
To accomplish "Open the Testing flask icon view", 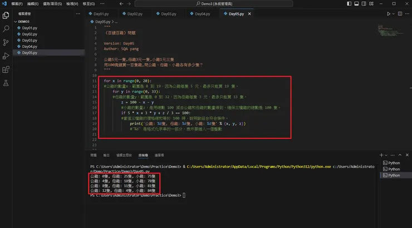I will [x=6, y=83].
